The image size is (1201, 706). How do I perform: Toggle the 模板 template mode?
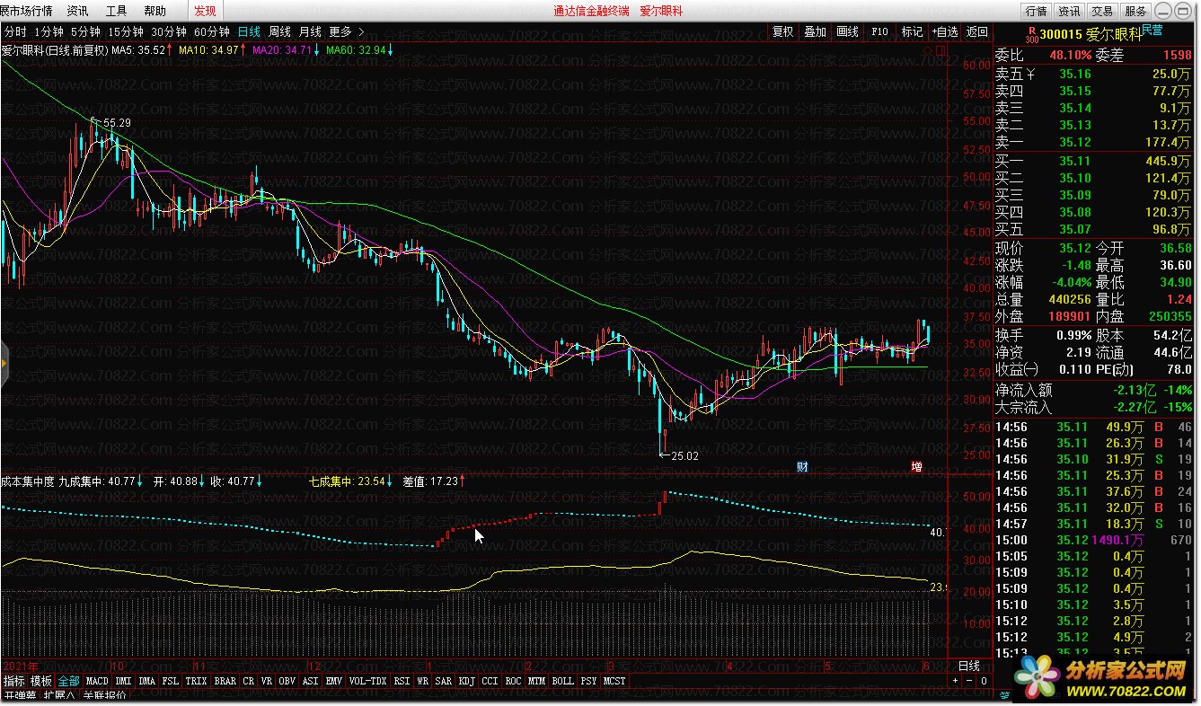(40, 681)
